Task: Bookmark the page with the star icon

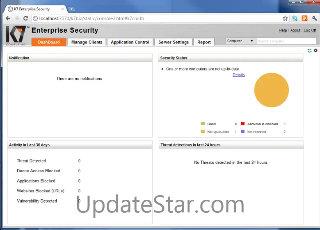Action: [x=285, y=18]
